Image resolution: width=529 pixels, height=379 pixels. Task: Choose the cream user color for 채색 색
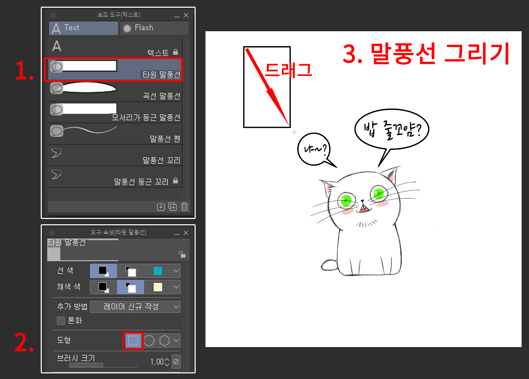tap(158, 287)
